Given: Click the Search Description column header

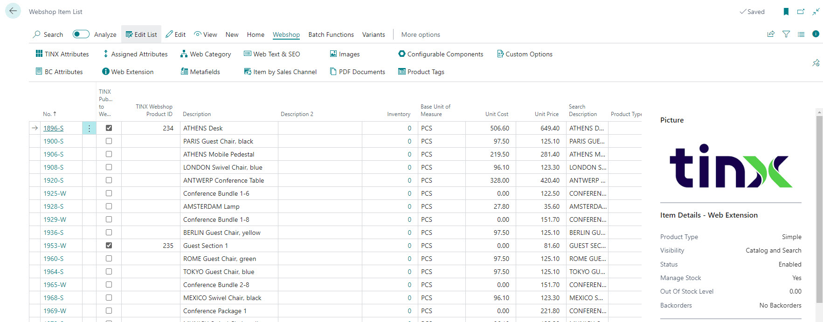Looking at the screenshot, I should click(x=582, y=110).
